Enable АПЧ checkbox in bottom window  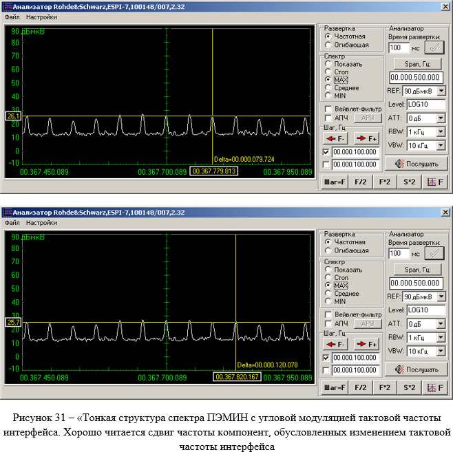328,323
